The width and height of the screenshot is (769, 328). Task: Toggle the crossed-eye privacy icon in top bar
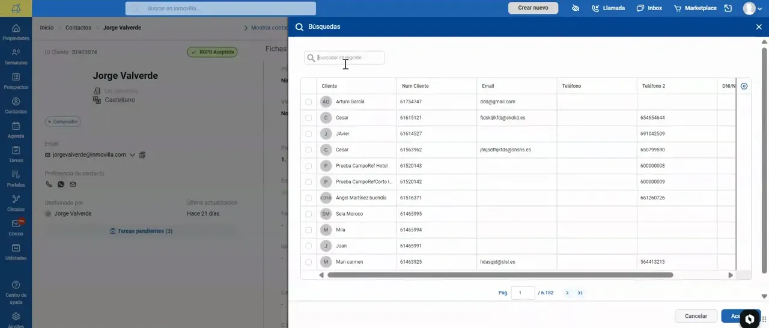click(x=576, y=8)
